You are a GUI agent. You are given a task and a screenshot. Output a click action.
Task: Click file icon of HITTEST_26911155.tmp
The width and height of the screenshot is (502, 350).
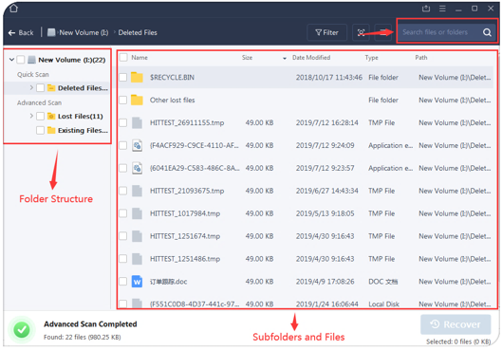coord(137,123)
